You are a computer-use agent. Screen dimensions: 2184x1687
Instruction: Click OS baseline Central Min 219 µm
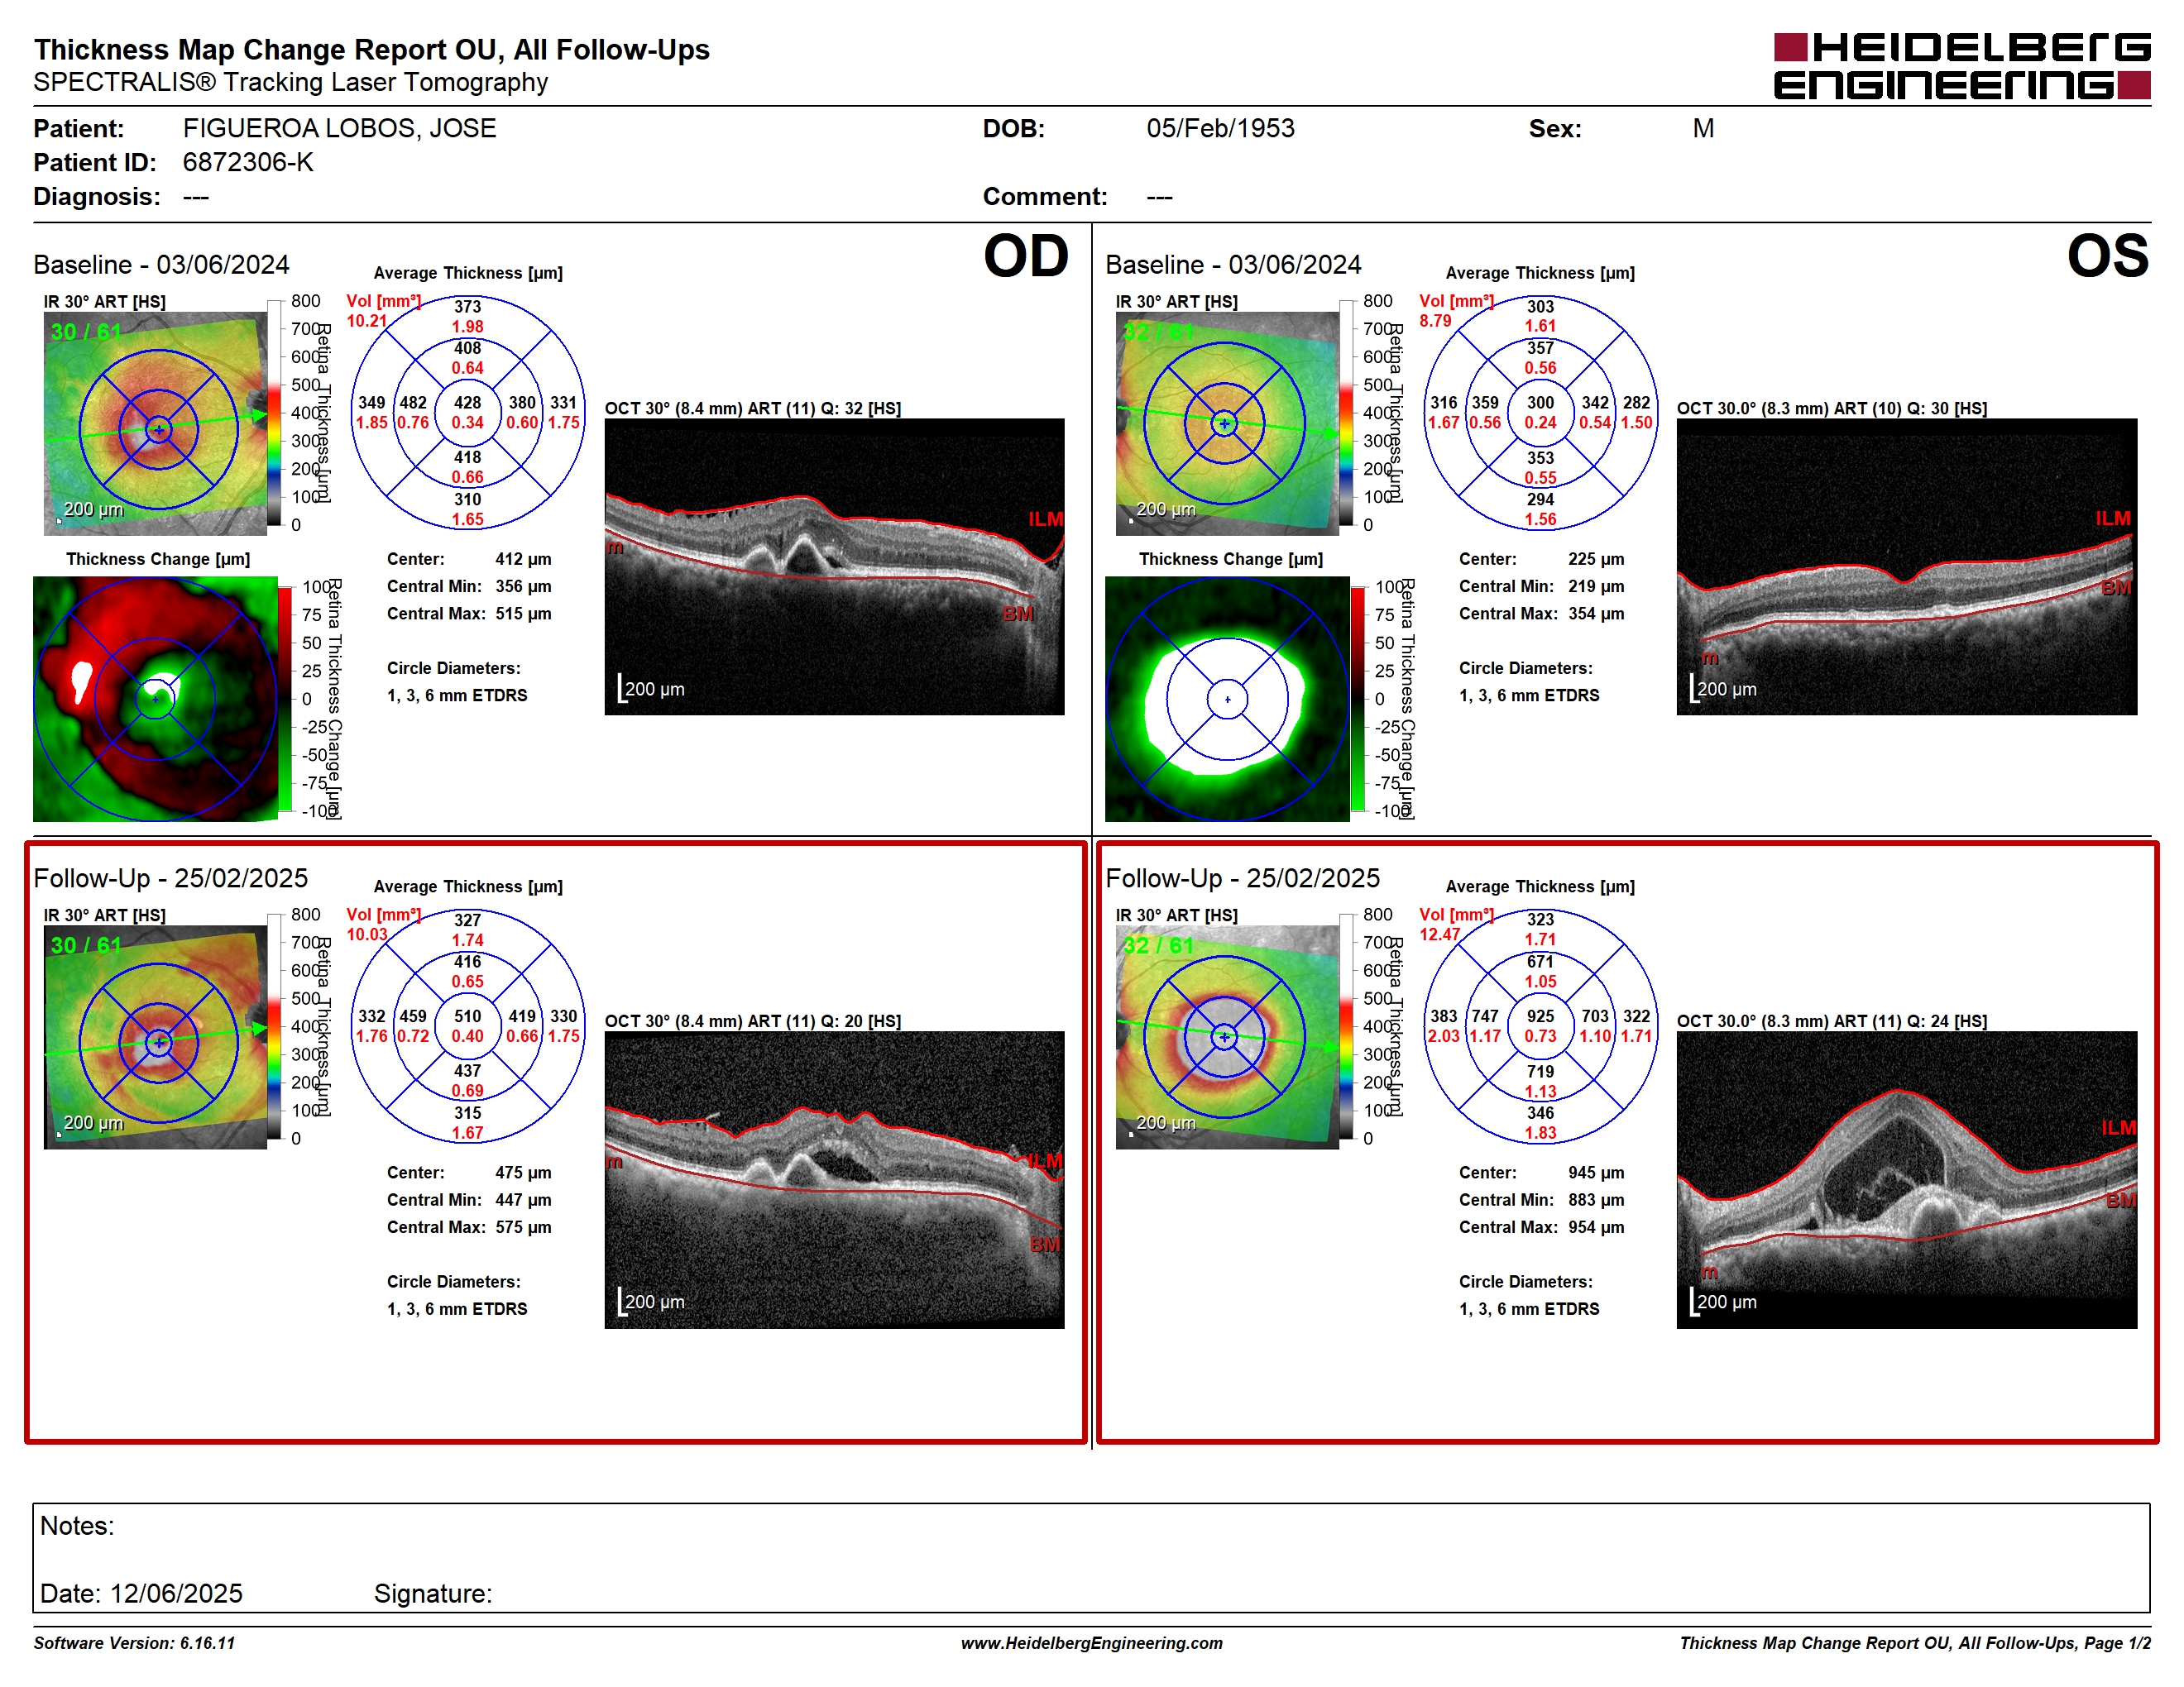pos(1596,586)
